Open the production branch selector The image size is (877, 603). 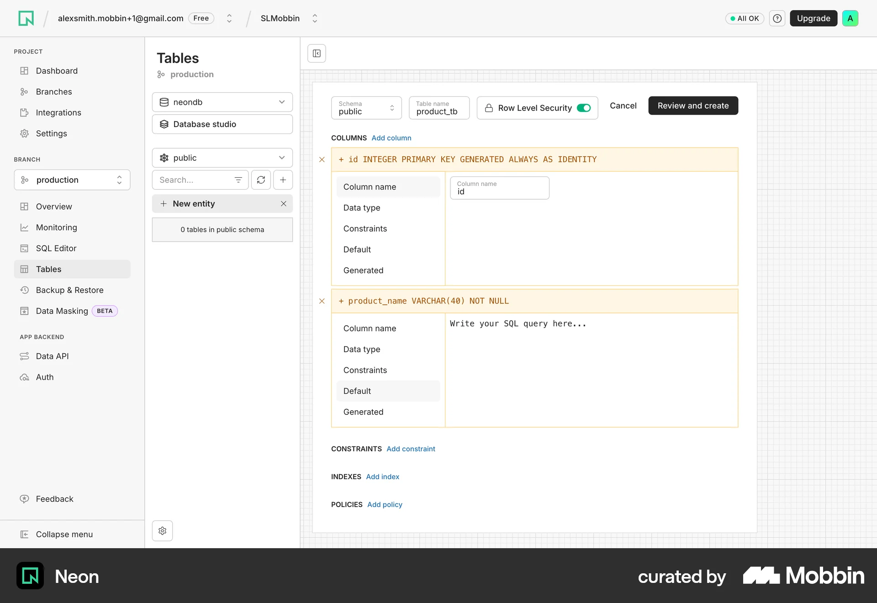[72, 180]
